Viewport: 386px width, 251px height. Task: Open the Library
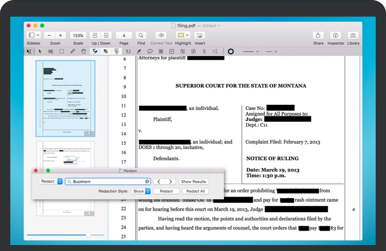click(353, 35)
